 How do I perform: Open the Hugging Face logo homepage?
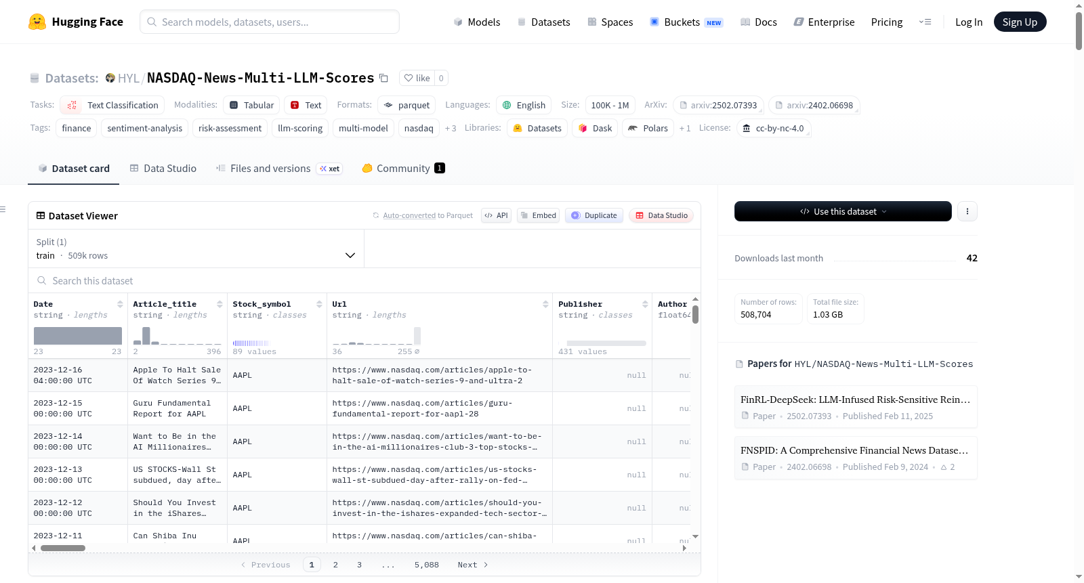coord(76,22)
